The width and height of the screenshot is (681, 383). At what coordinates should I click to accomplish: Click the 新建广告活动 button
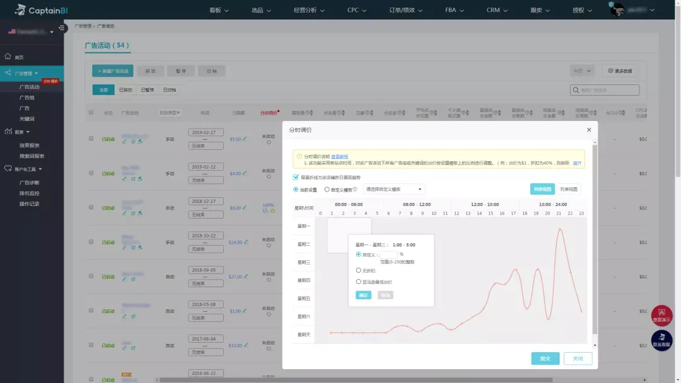[112, 71]
